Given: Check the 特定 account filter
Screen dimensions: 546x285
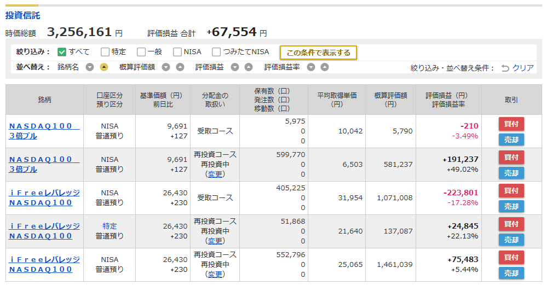Looking at the screenshot, I should (x=105, y=52).
